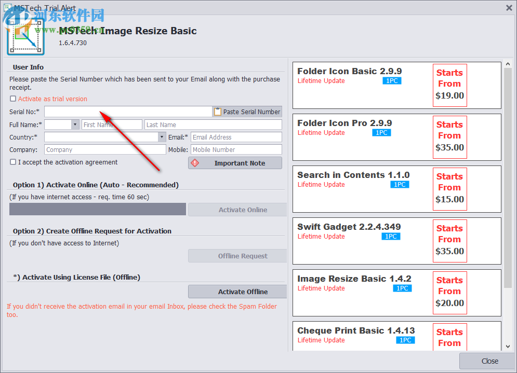Click the 1PC badge on Folder Icon Basic
Screen dimensions: 517x373
(x=391, y=80)
